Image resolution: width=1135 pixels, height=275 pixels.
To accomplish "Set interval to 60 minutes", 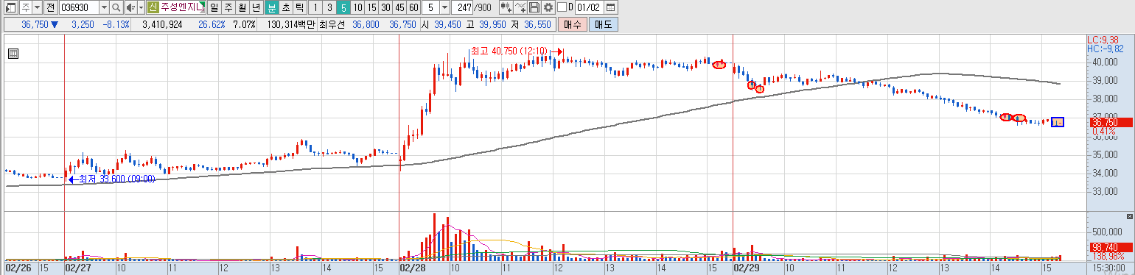I will point(413,7).
